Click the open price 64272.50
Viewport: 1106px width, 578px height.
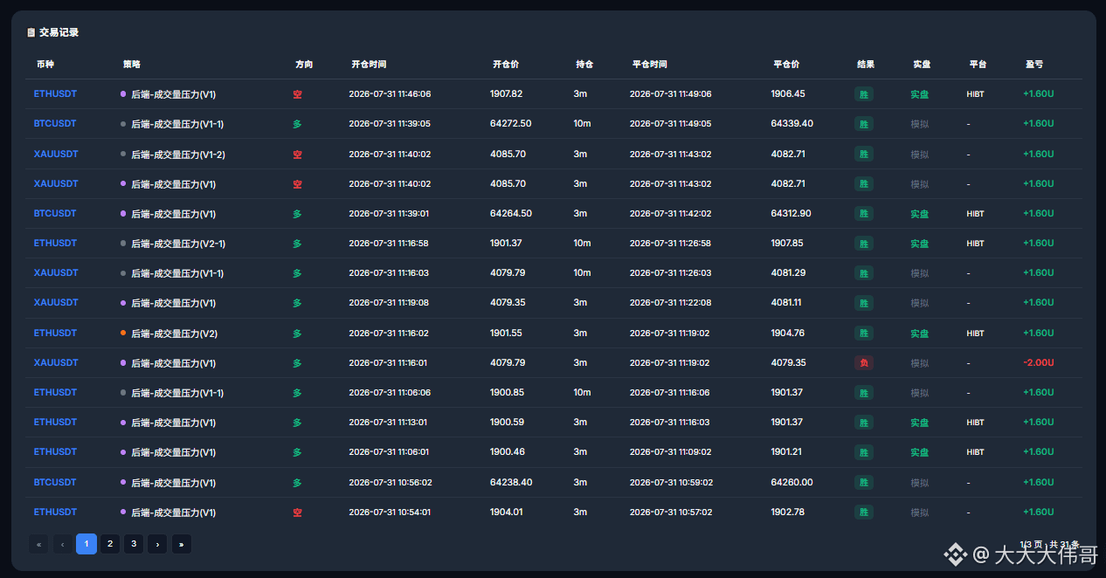coord(511,124)
